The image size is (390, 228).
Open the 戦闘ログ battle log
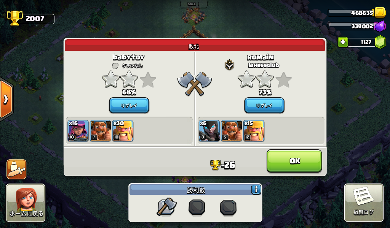[364, 203]
